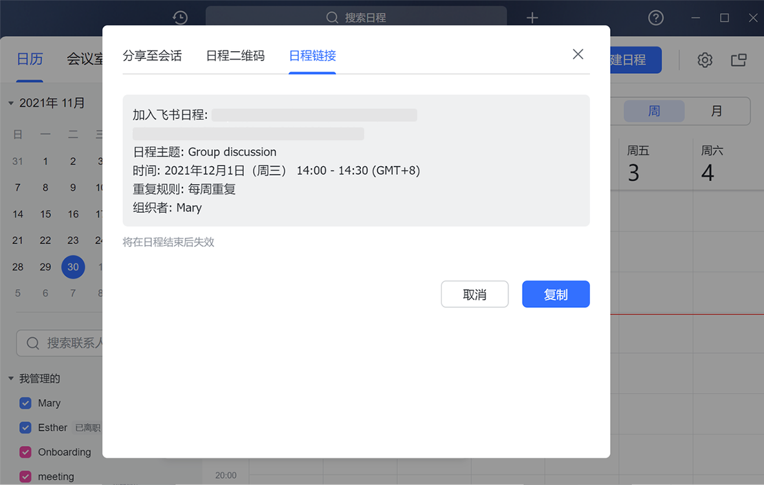
Task: Select date 21 in mini calendar
Action: 17,241
